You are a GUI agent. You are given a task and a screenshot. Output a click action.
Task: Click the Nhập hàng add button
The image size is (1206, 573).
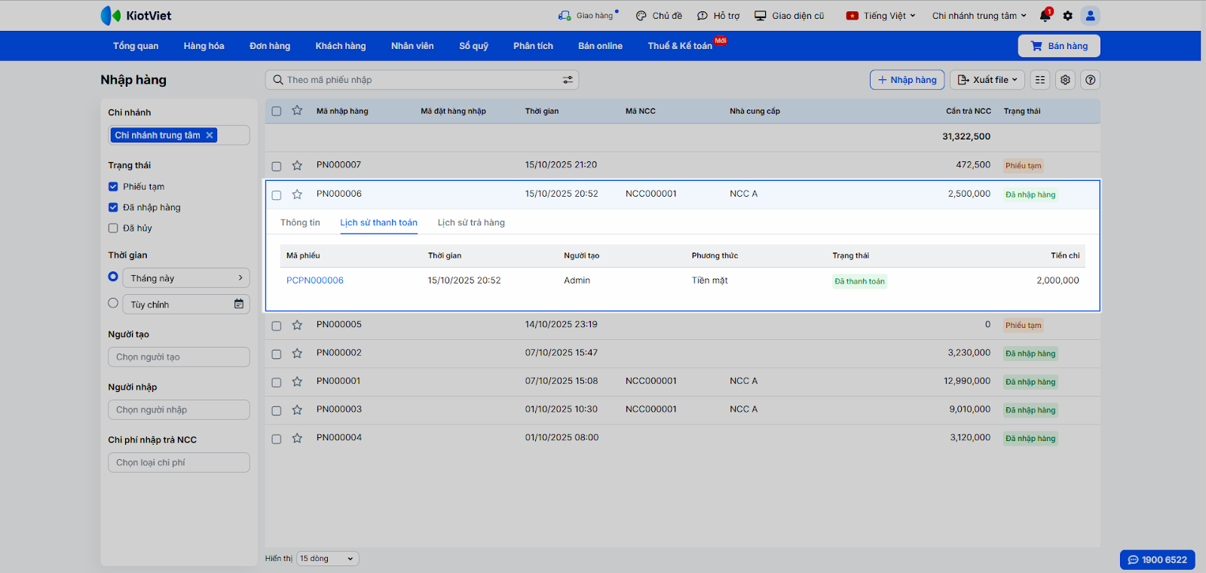907,80
